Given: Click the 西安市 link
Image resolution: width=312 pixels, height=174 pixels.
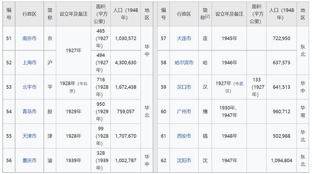Looking at the screenshot, I should tap(184, 136).
